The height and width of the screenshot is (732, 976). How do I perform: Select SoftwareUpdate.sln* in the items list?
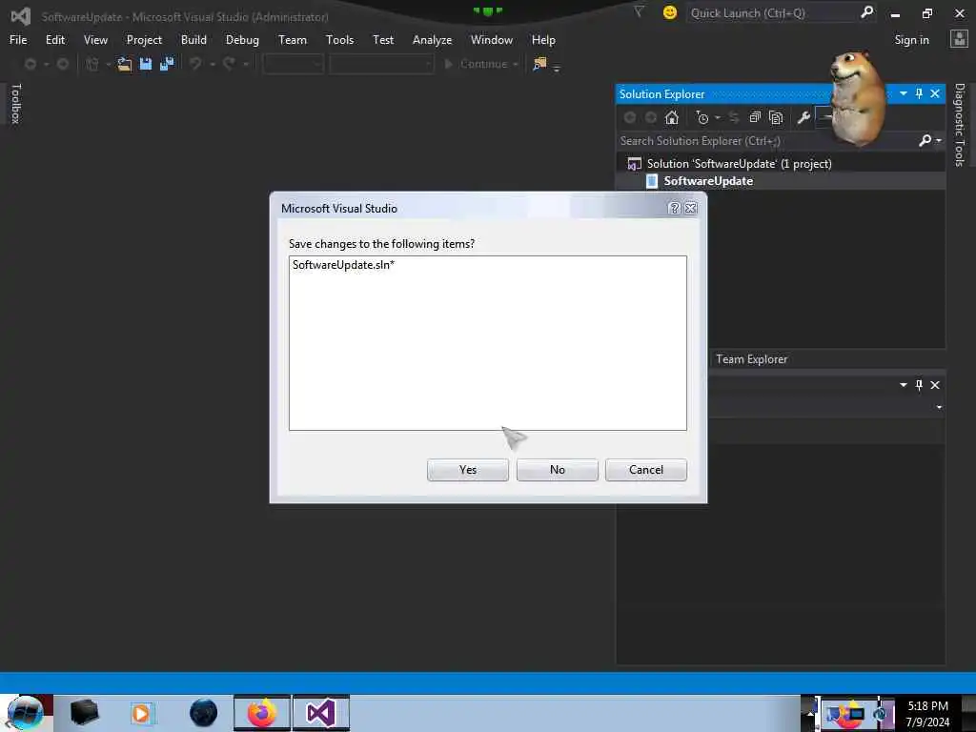click(x=343, y=265)
